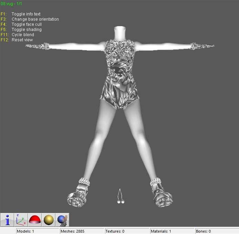This screenshot has width=239, height=234.
Task: Click the red dome icon
Action: click(34, 220)
